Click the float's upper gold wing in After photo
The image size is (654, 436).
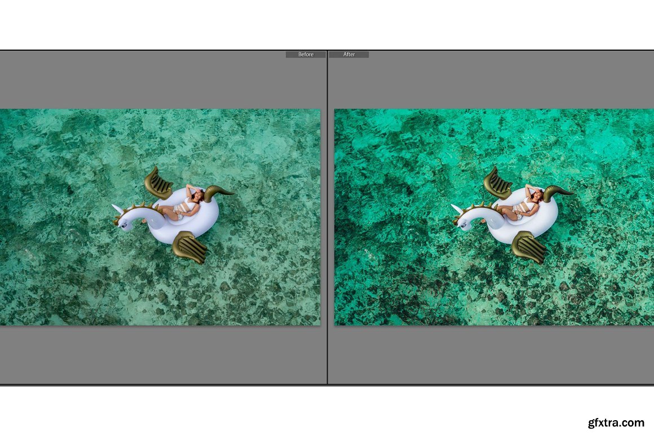(498, 183)
